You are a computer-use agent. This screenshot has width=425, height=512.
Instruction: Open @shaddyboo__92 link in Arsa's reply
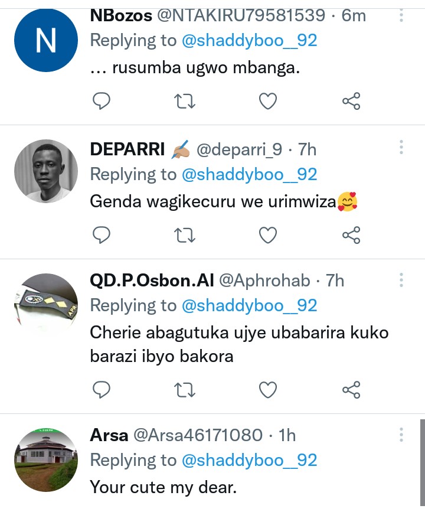tap(250, 460)
